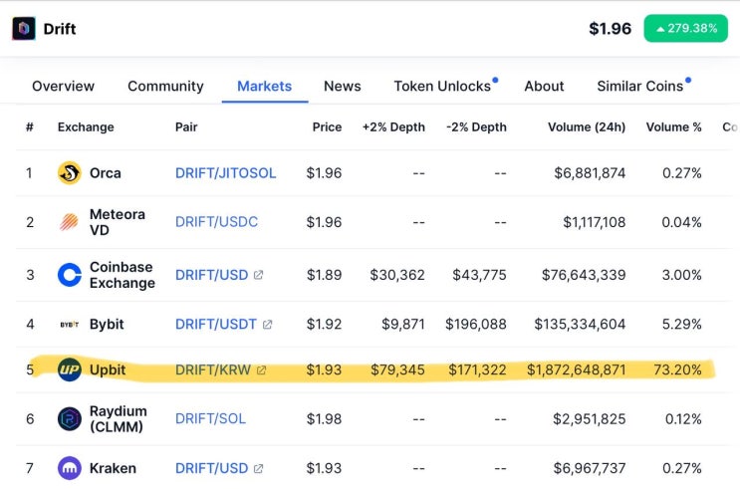740x489 pixels.
Task: Click the $135,334,604 volume cell
Action: tap(580, 325)
